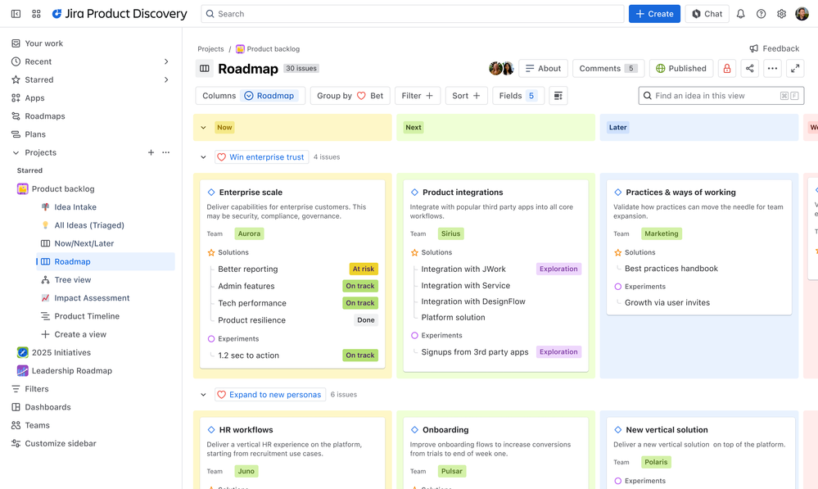
Task: Open the user profile avatar
Action: tap(802, 14)
